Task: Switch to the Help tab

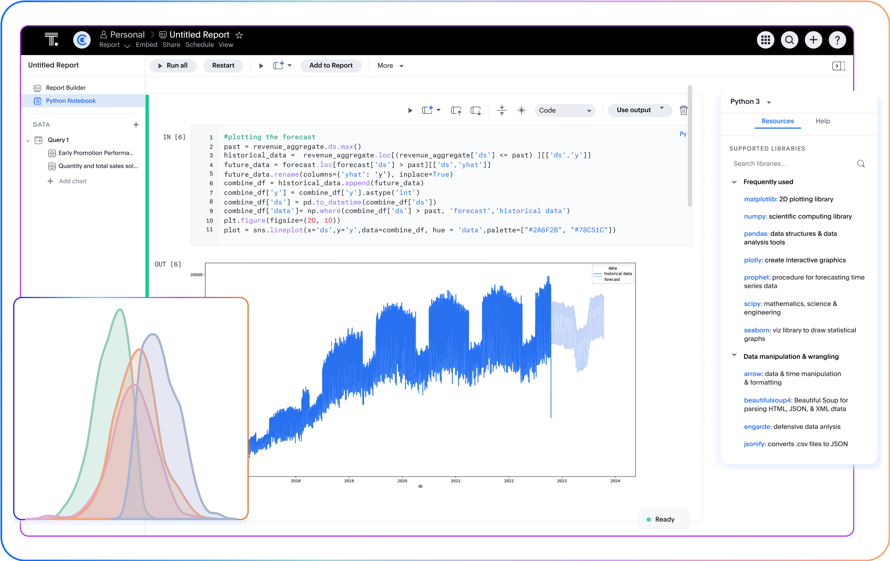Action: pos(823,121)
